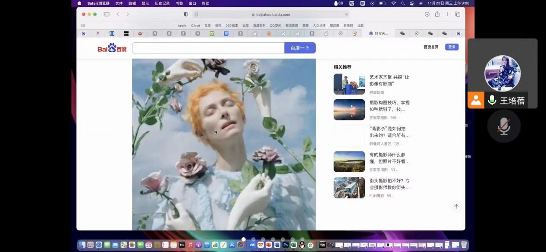Click the 百度一下 search button
Viewport: 546px width, 252px height.
point(300,48)
